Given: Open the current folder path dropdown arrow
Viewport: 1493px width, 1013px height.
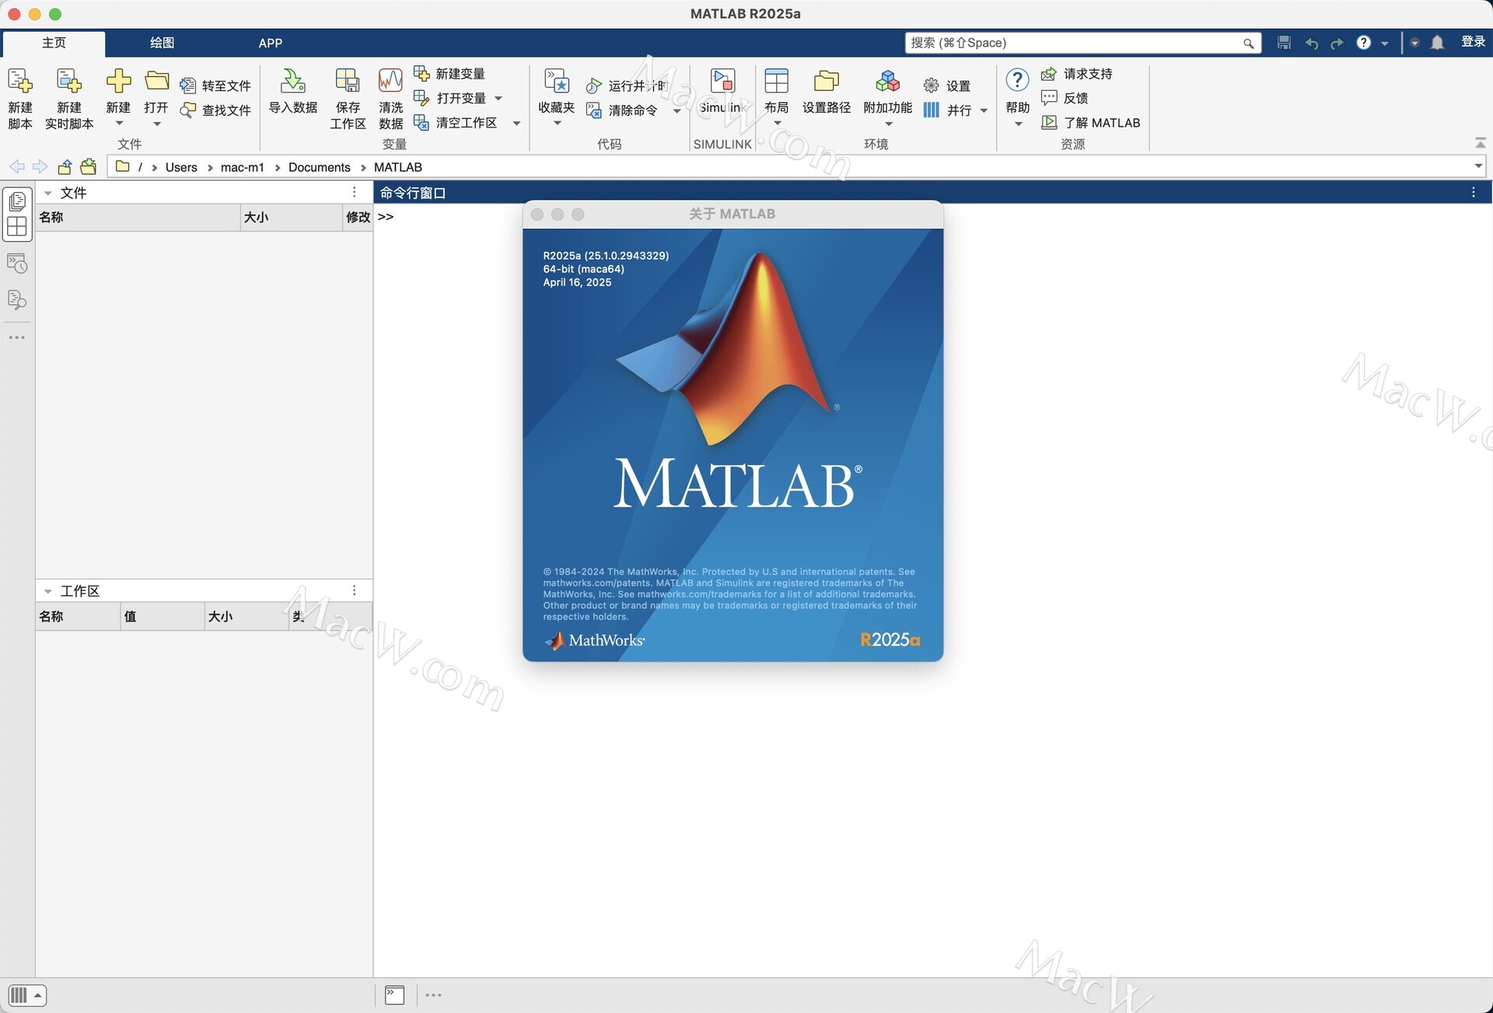Looking at the screenshot, I should point(1477,166).
